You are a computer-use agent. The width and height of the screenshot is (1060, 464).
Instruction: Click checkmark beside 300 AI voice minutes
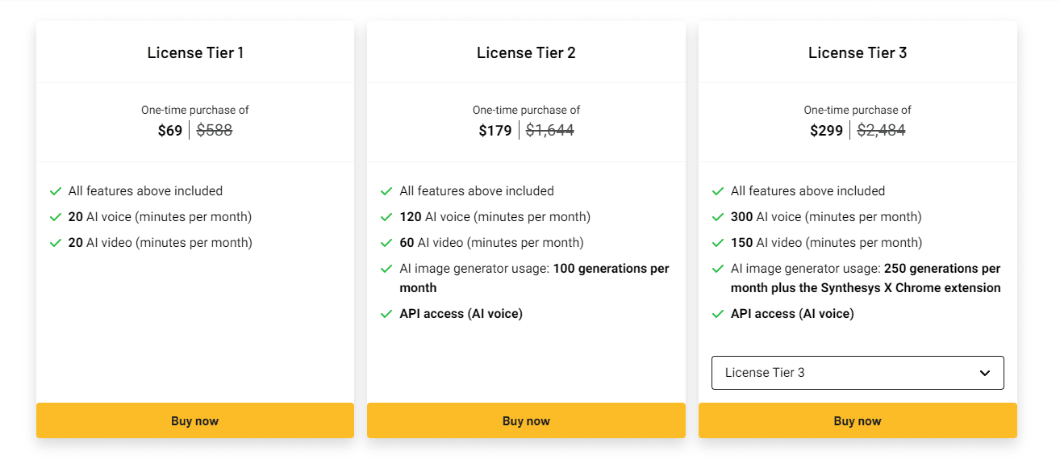tap(718, 217)
